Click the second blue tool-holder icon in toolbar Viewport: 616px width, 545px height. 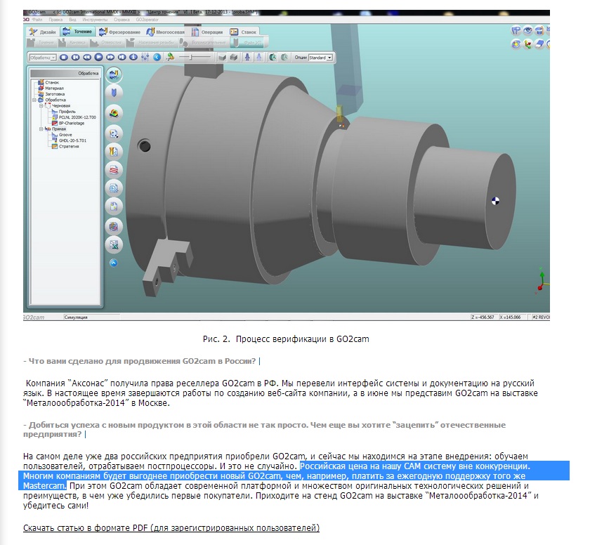[259, 58]
